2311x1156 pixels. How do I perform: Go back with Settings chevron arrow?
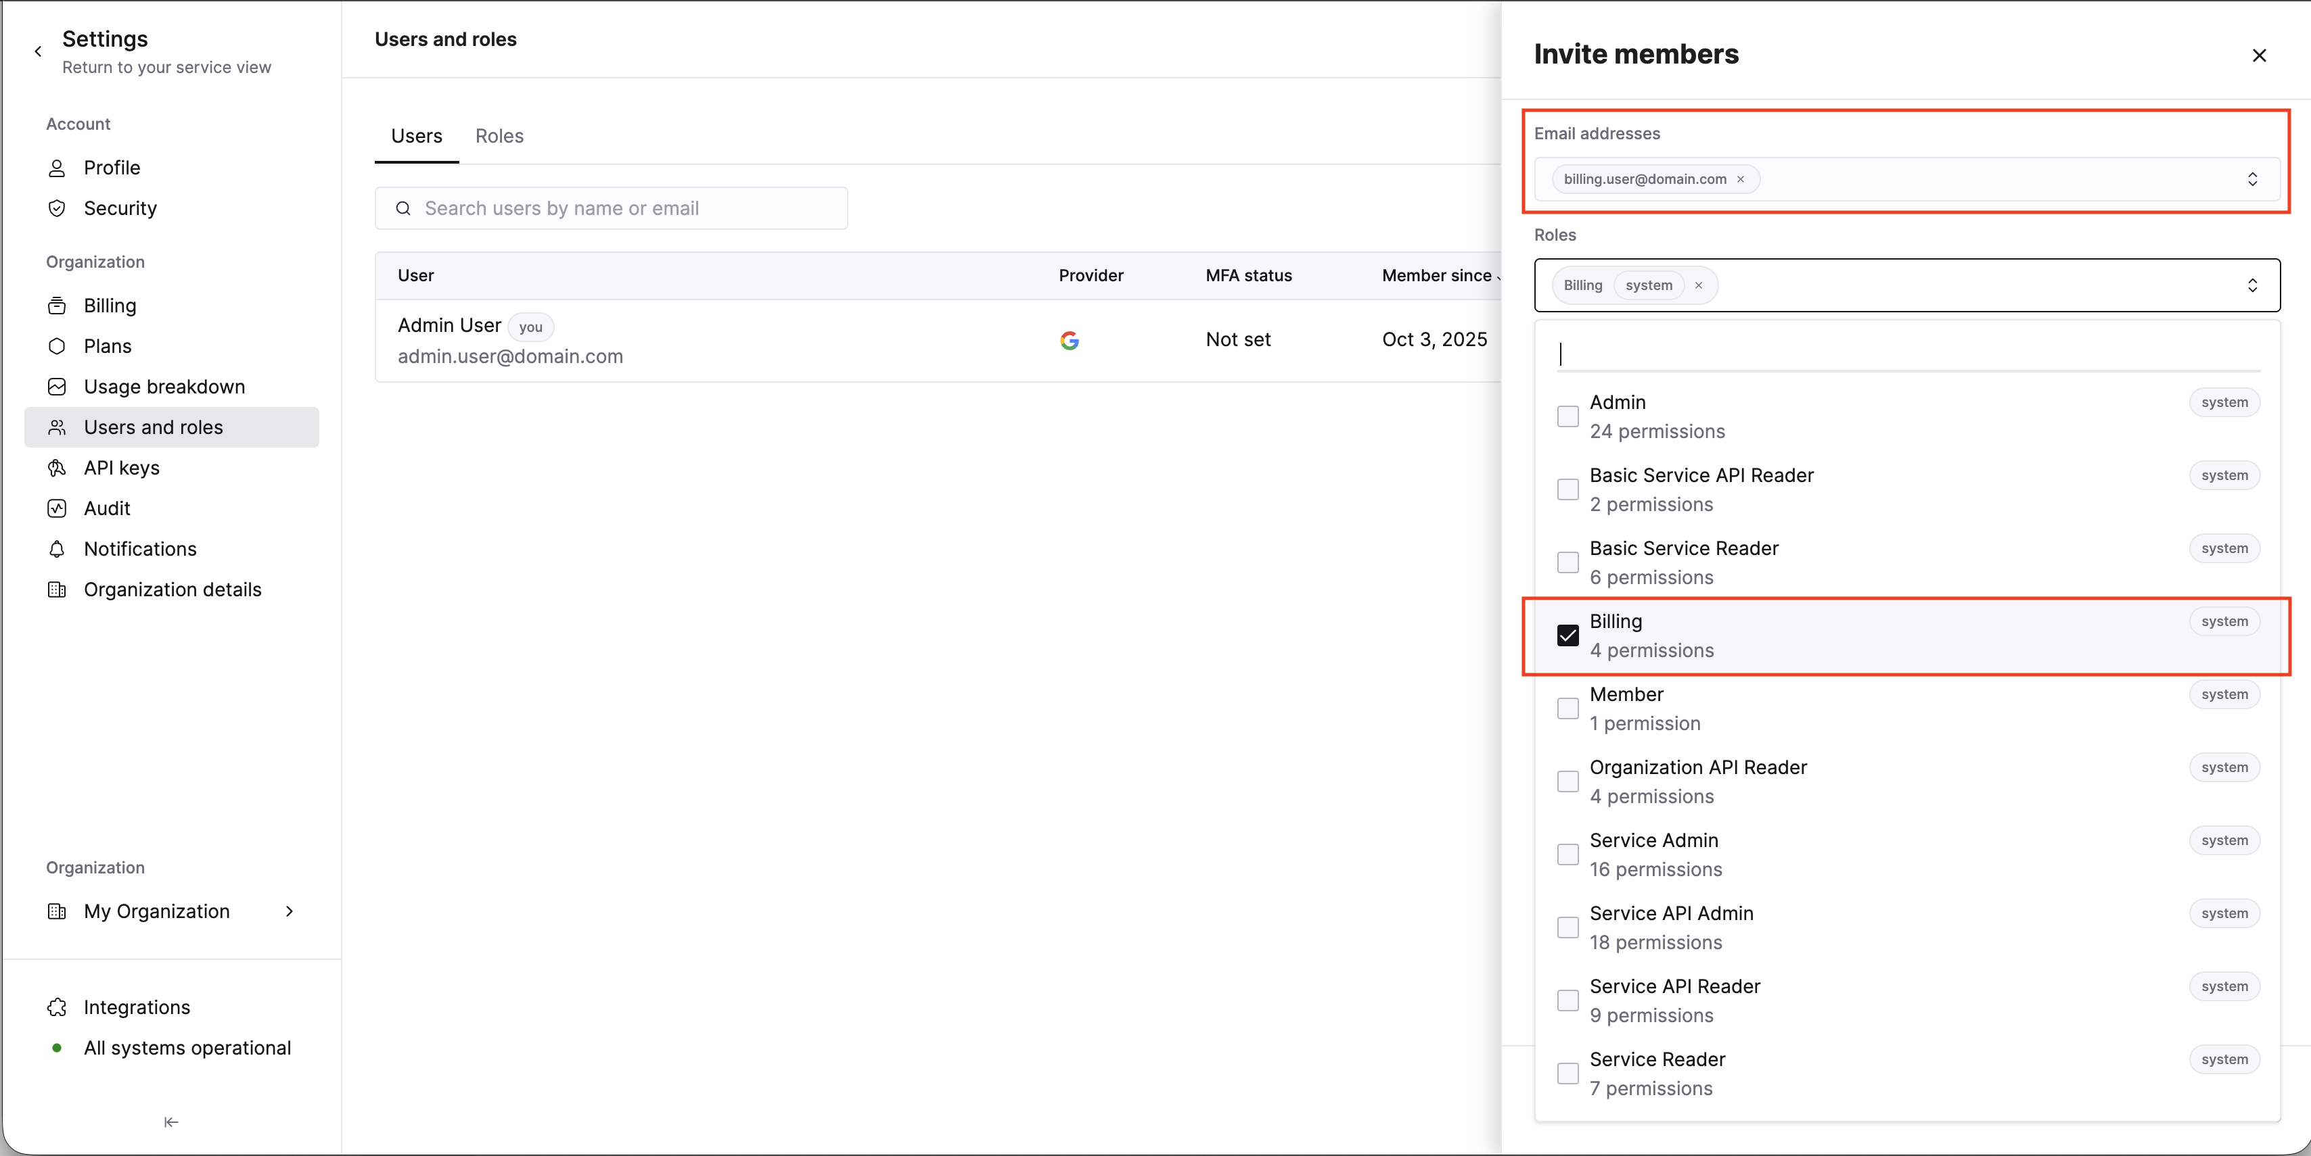coord(38,52)
